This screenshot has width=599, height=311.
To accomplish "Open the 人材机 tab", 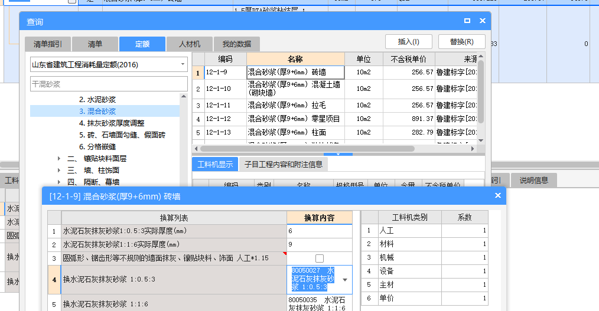I will (x=190, y=44).
